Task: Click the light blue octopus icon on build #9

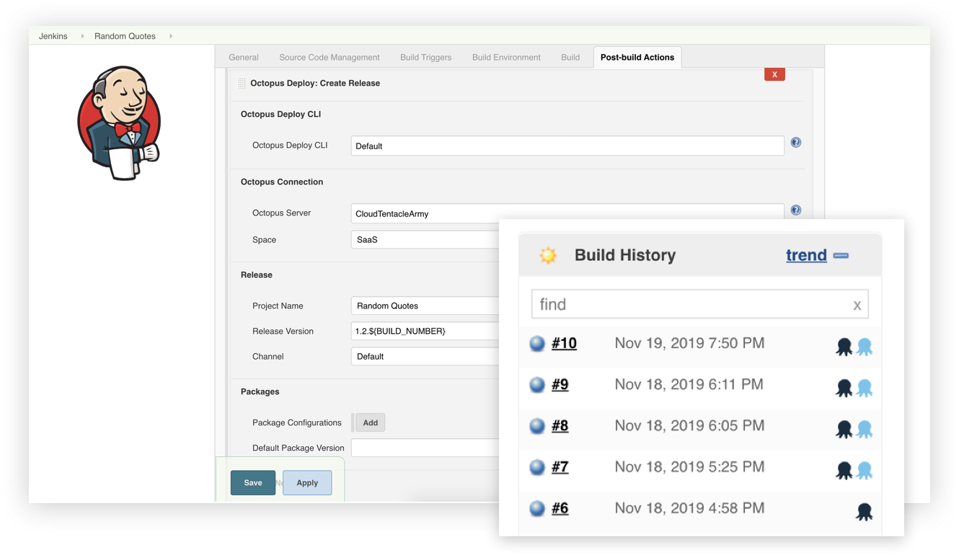Action: [865, 388]
